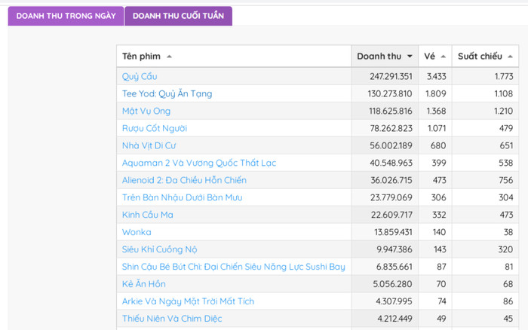Open the Mật Vụ Ong link
The height and width of the screenshot is (330, 528).
[x=146, y=111]
